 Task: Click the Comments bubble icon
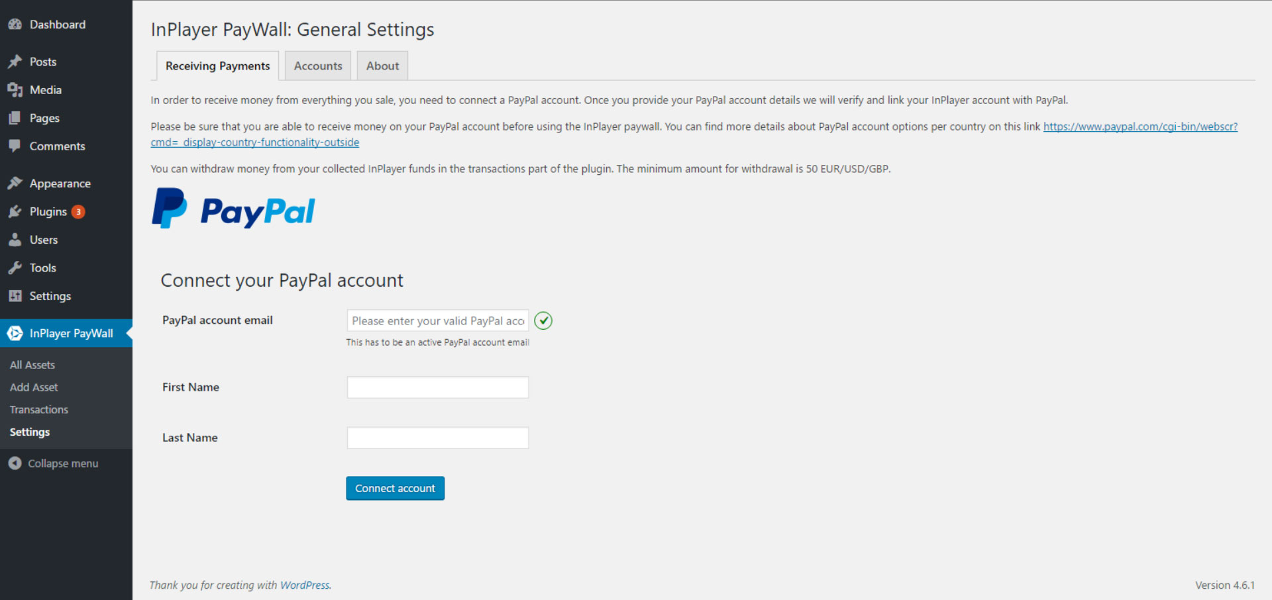[15, 146]
